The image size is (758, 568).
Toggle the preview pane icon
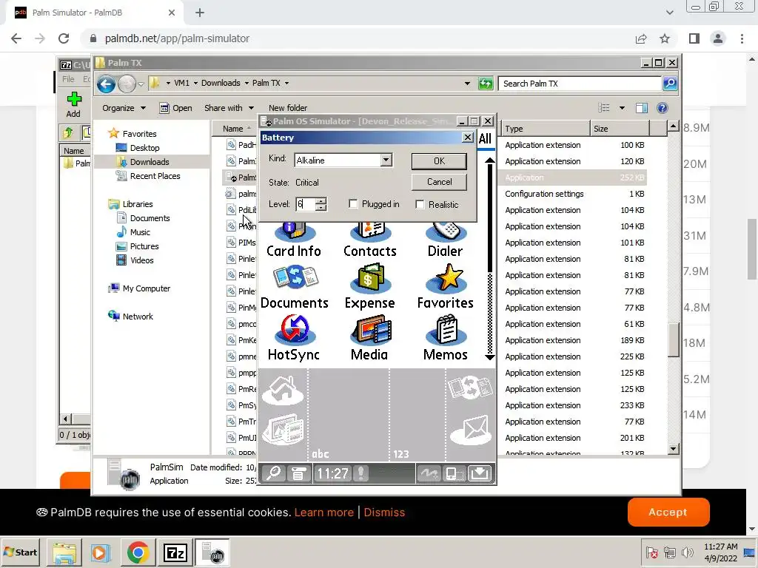coord(642,108)
